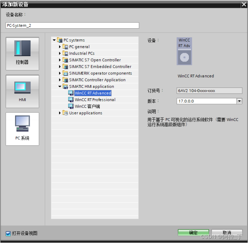The height and width of the screenshot is (243, 248).
Task: Close the 添加新设备 dialog
Action: (x=244, y=4)
